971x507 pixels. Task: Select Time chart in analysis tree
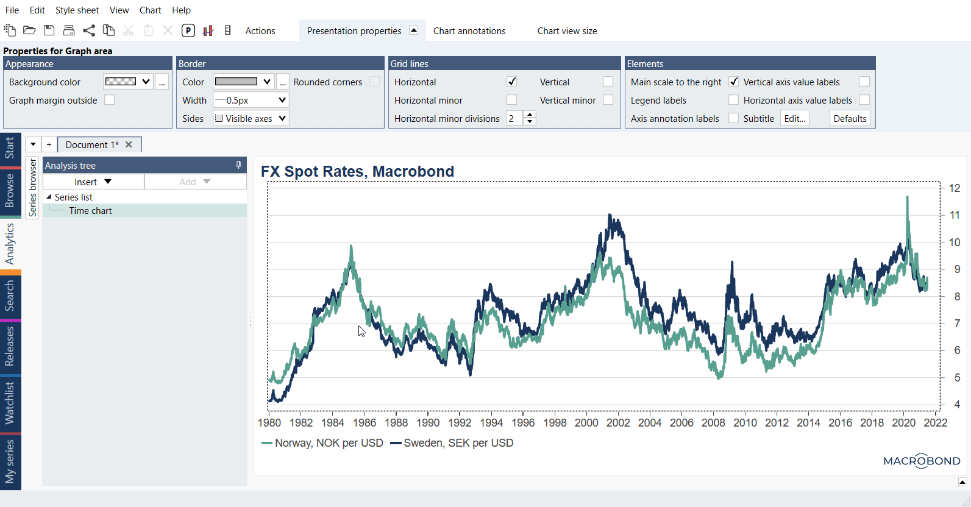coord(90,211)
